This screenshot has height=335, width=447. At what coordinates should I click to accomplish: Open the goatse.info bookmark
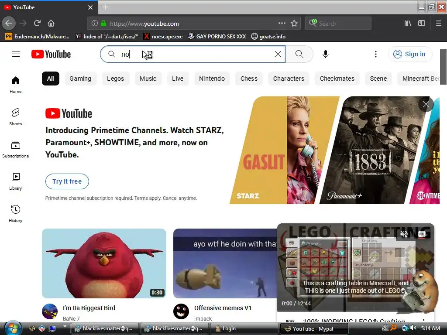pos(268,37)
